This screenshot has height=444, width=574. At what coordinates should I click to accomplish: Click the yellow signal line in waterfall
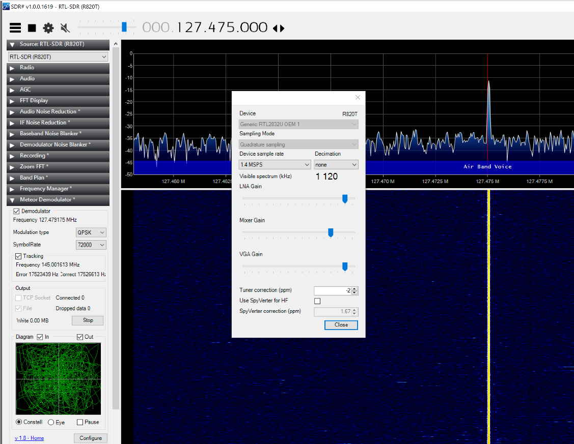488,317
